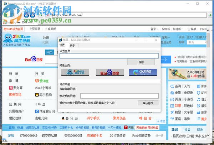
Task: Open the 世纪佳缘 link
Action: pos(15,118)
